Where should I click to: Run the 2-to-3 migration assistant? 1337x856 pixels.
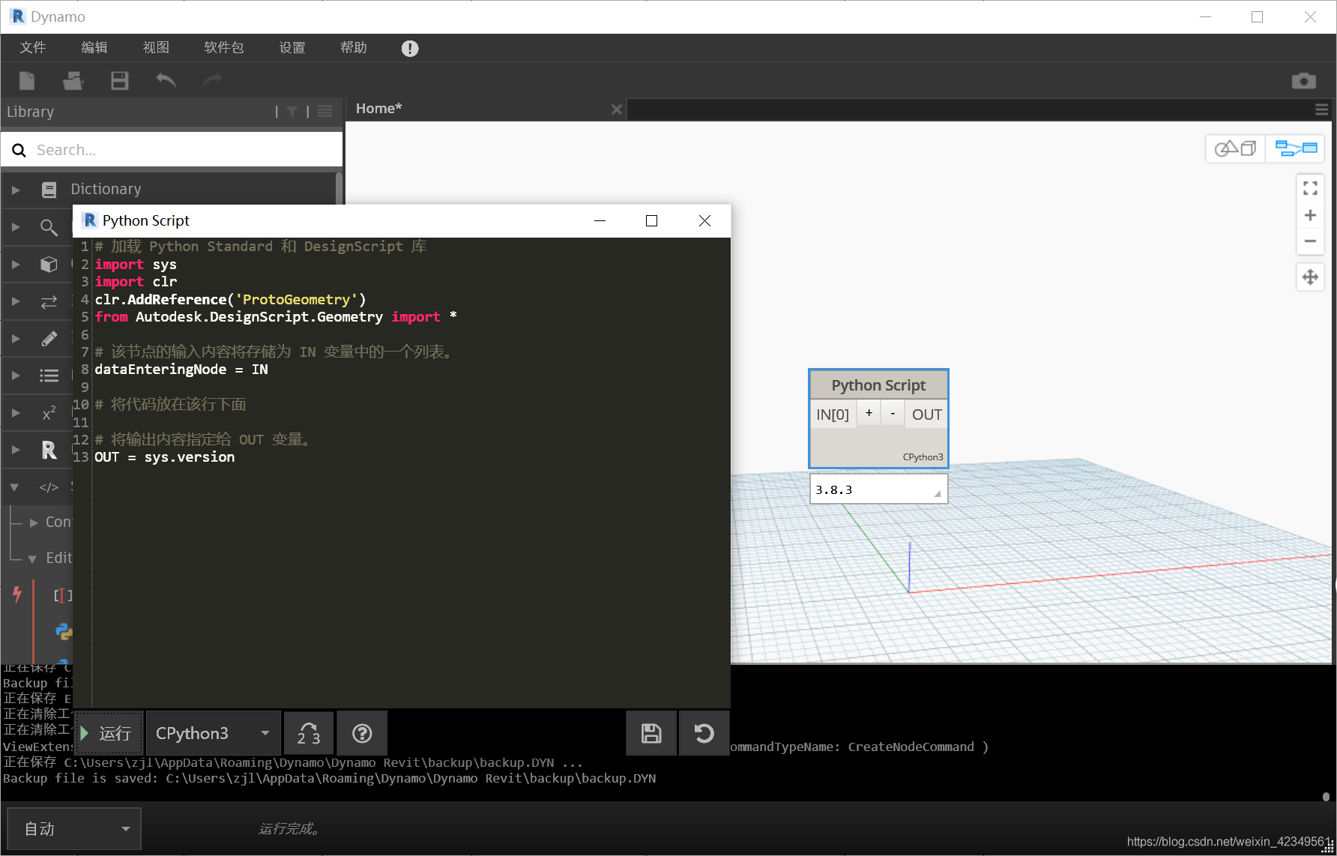click(x=309, y=733)
